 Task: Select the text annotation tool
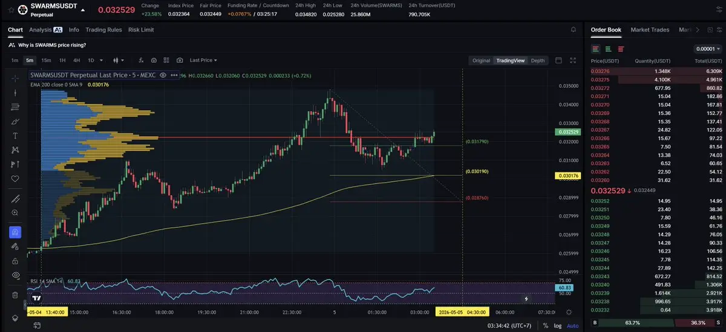click(15, 135)
